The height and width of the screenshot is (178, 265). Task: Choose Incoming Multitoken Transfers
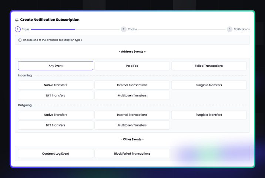[132, 96]
